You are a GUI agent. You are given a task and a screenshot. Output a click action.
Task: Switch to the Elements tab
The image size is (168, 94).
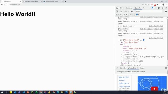pyautogui.click(x=129, y=8)
